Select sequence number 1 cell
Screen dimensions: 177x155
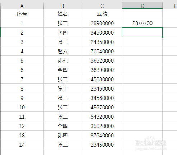[x=22, y=23]
